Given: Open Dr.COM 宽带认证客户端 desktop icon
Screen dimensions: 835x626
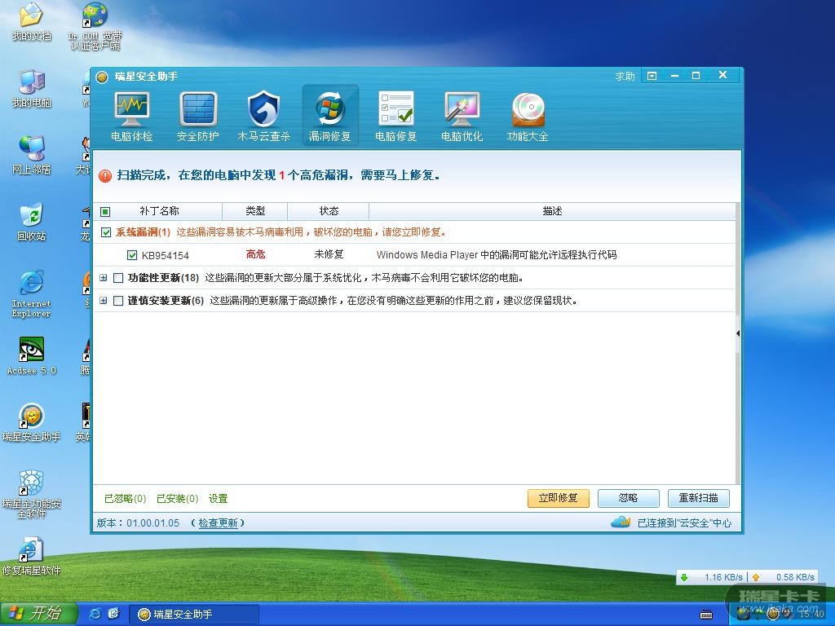Looking at the screenshot, I should coord(95,27).
